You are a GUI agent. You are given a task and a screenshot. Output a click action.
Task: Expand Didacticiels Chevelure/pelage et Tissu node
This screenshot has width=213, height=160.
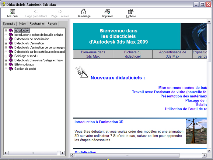pos(6,60)
